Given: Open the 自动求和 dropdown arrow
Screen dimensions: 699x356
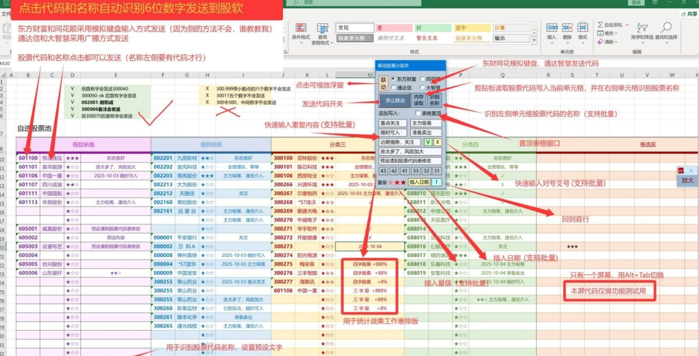Looking at the screenshot, I should click(x=627, y=25).
